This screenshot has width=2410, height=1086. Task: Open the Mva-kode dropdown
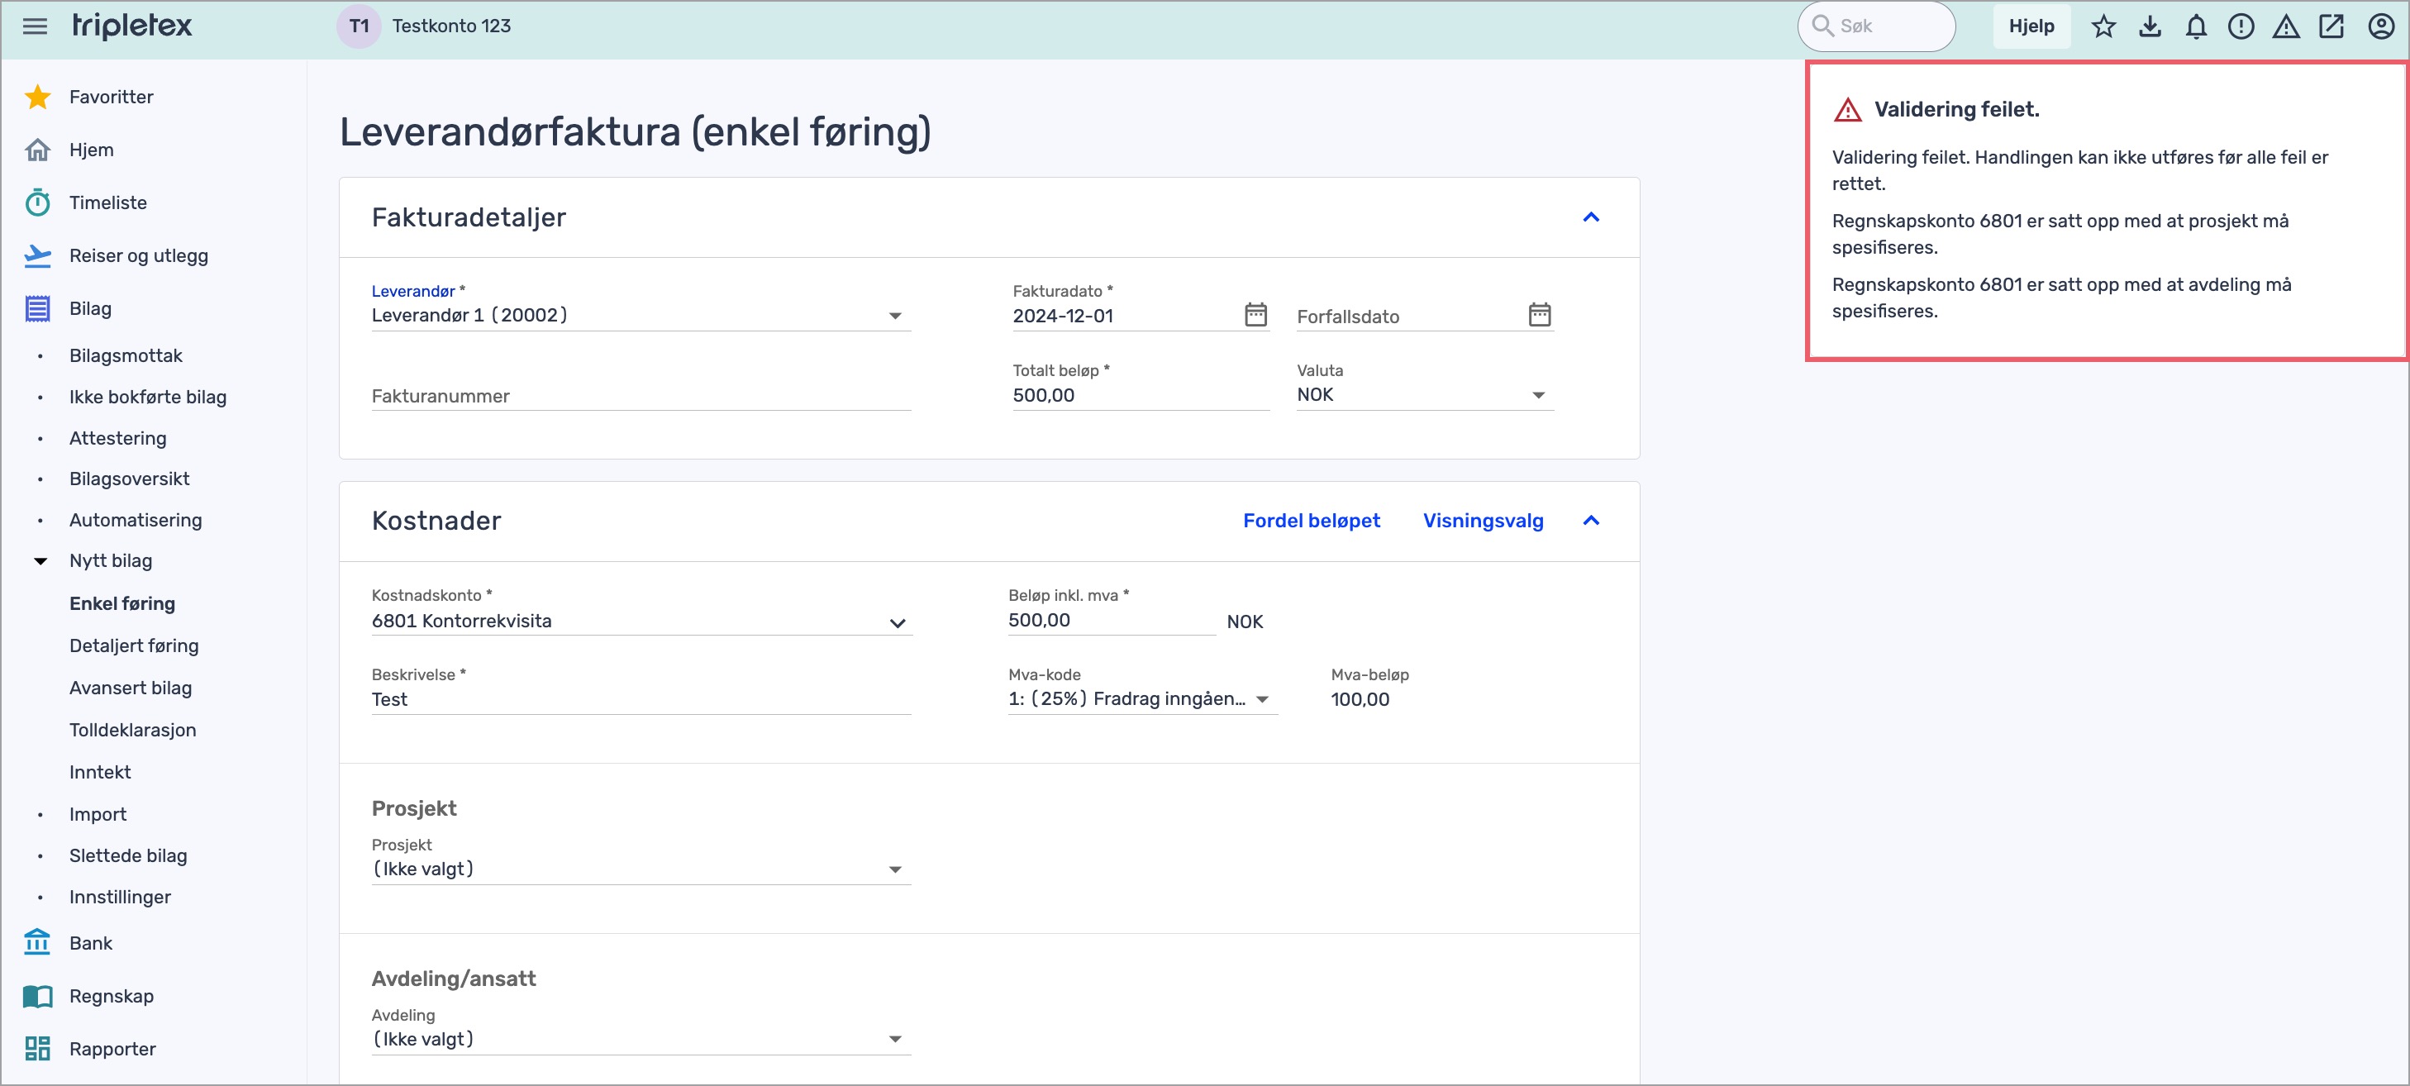coord(1142,698)
